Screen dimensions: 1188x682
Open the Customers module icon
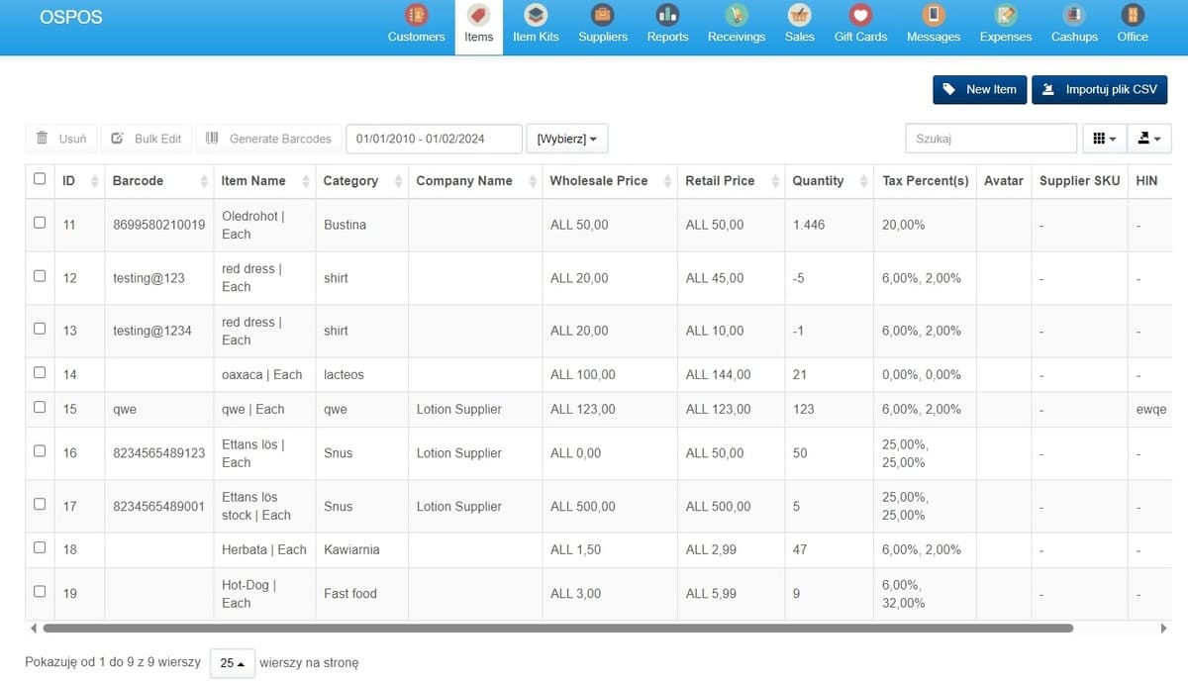(x=416, y=16)
